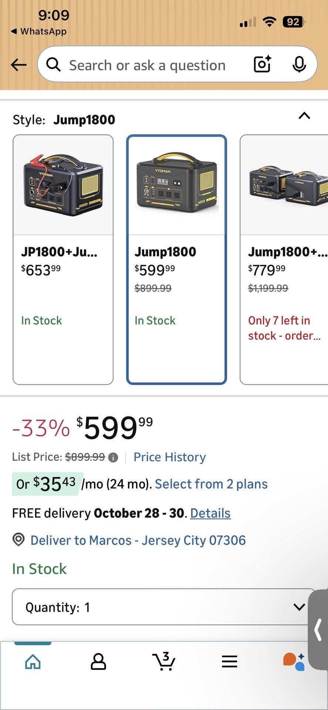Tap the camera icon to search with Lens
This screenshot has width=328, height=710.
tap(262, 64)
